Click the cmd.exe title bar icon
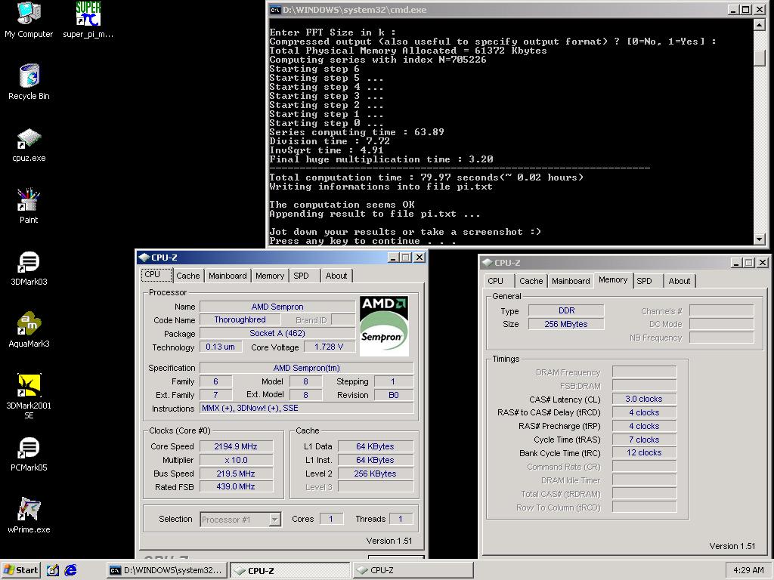This screenshot has height=580, width=774. [275, 9]
